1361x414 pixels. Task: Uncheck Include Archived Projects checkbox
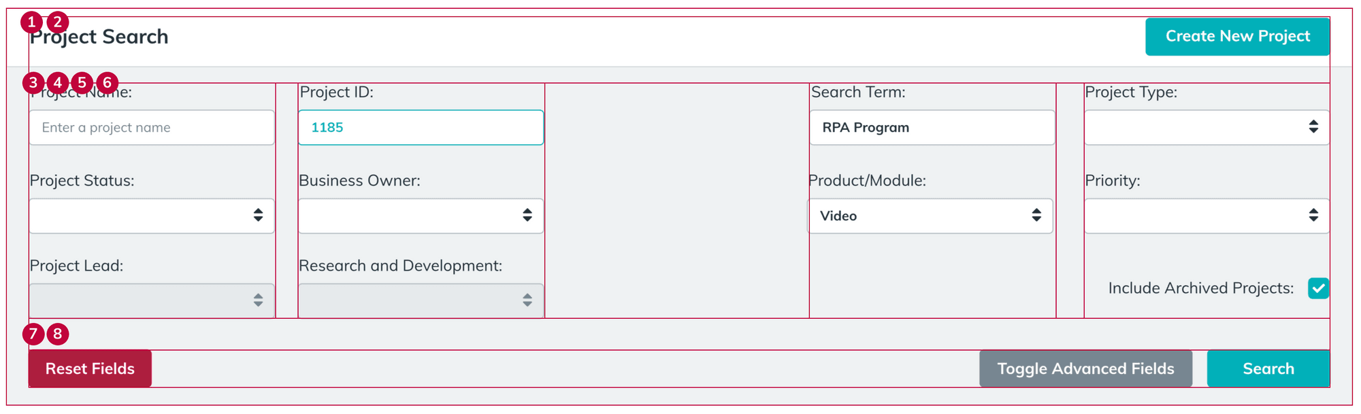tap(1317, 288)
